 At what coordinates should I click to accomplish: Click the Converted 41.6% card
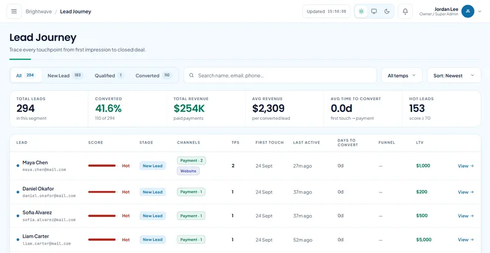coord(127,109)
